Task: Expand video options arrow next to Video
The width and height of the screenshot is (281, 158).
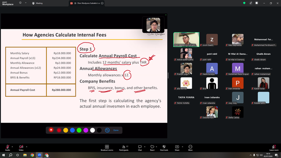Action: (26, 147)
